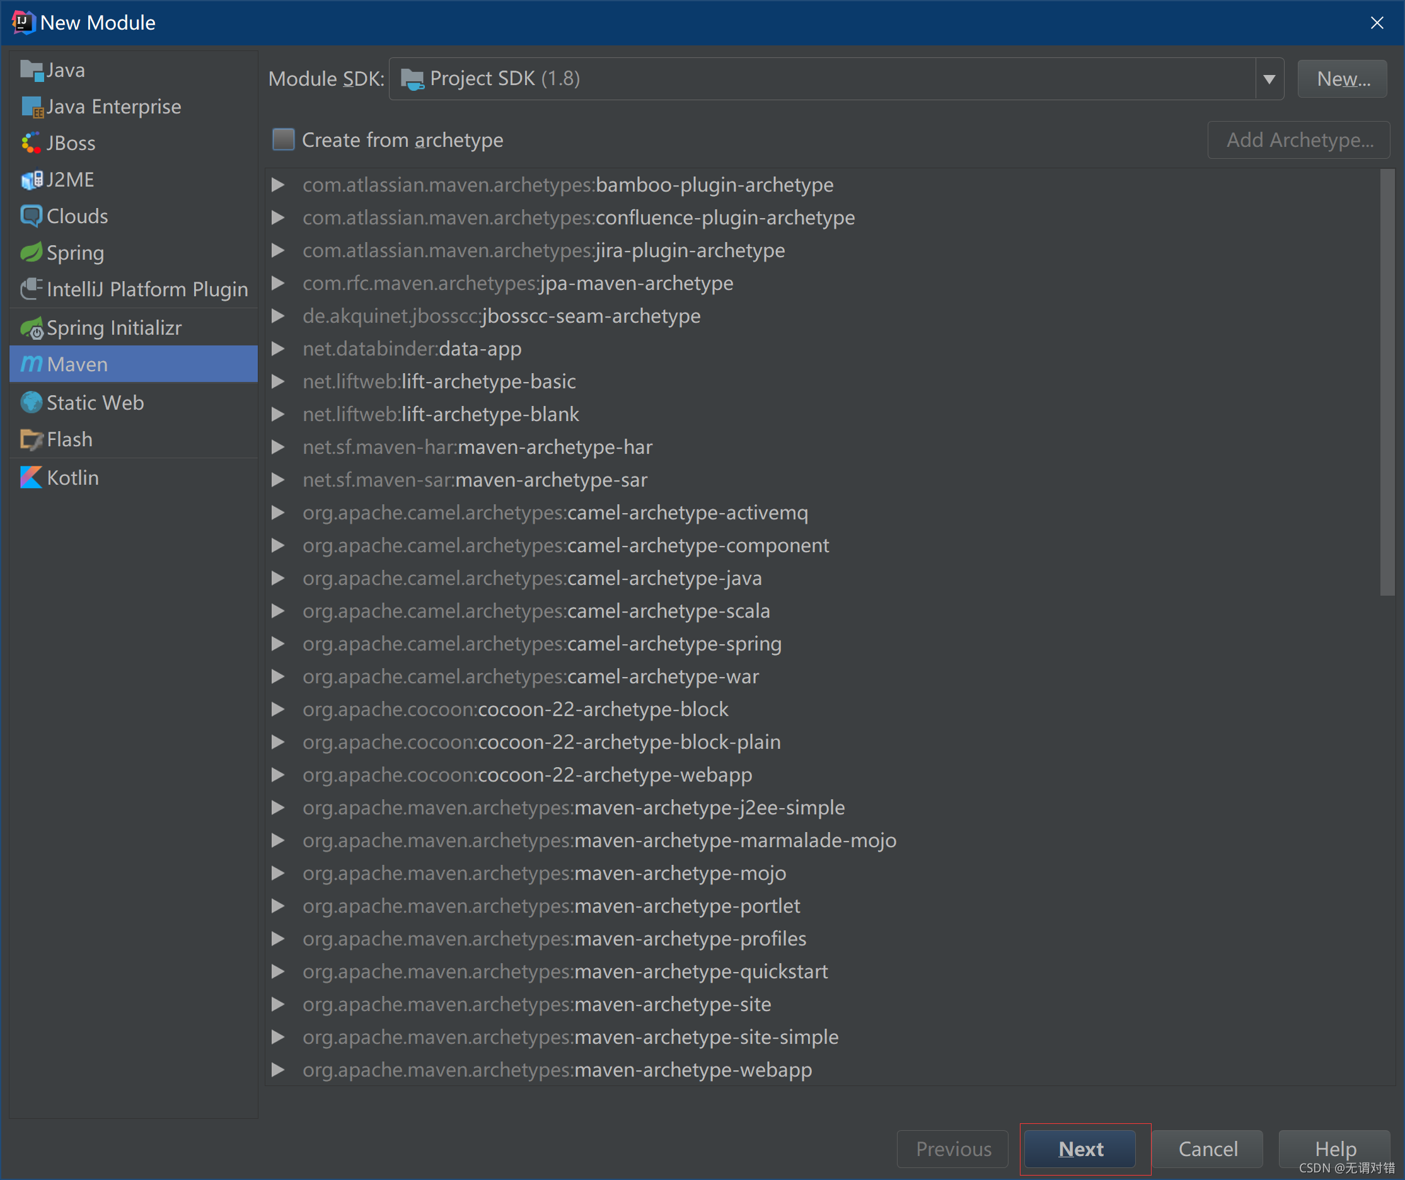Select Java Enterprise from the sidebar
This screenshot has height=1180, width=1405.
112,107
